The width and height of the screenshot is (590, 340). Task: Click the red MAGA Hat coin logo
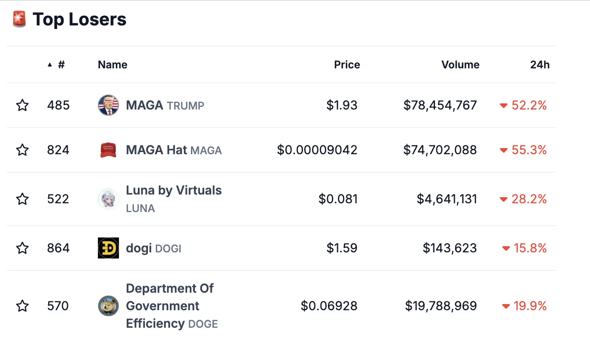point(108,150)
